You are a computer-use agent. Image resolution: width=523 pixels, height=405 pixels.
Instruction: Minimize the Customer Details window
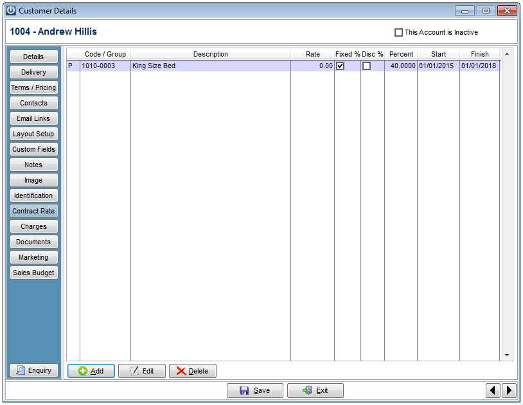pos(465,11)
